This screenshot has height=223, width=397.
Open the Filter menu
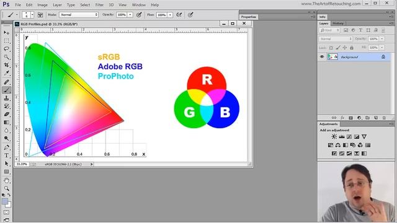(99, 5)
